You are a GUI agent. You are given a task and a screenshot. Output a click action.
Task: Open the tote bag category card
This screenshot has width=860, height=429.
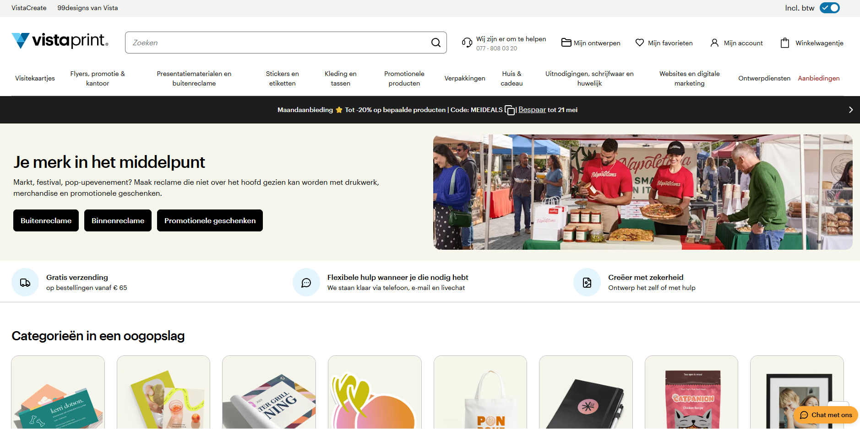click(x=480, y=392)
